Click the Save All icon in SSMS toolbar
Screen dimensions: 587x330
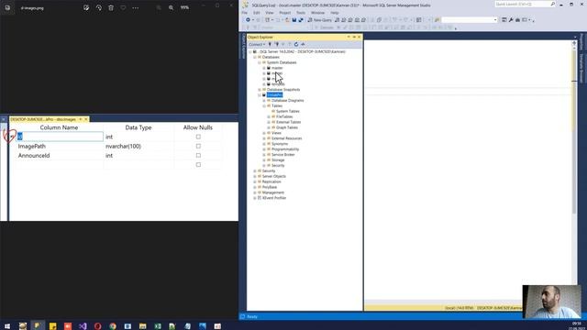(x=301, y=20)
